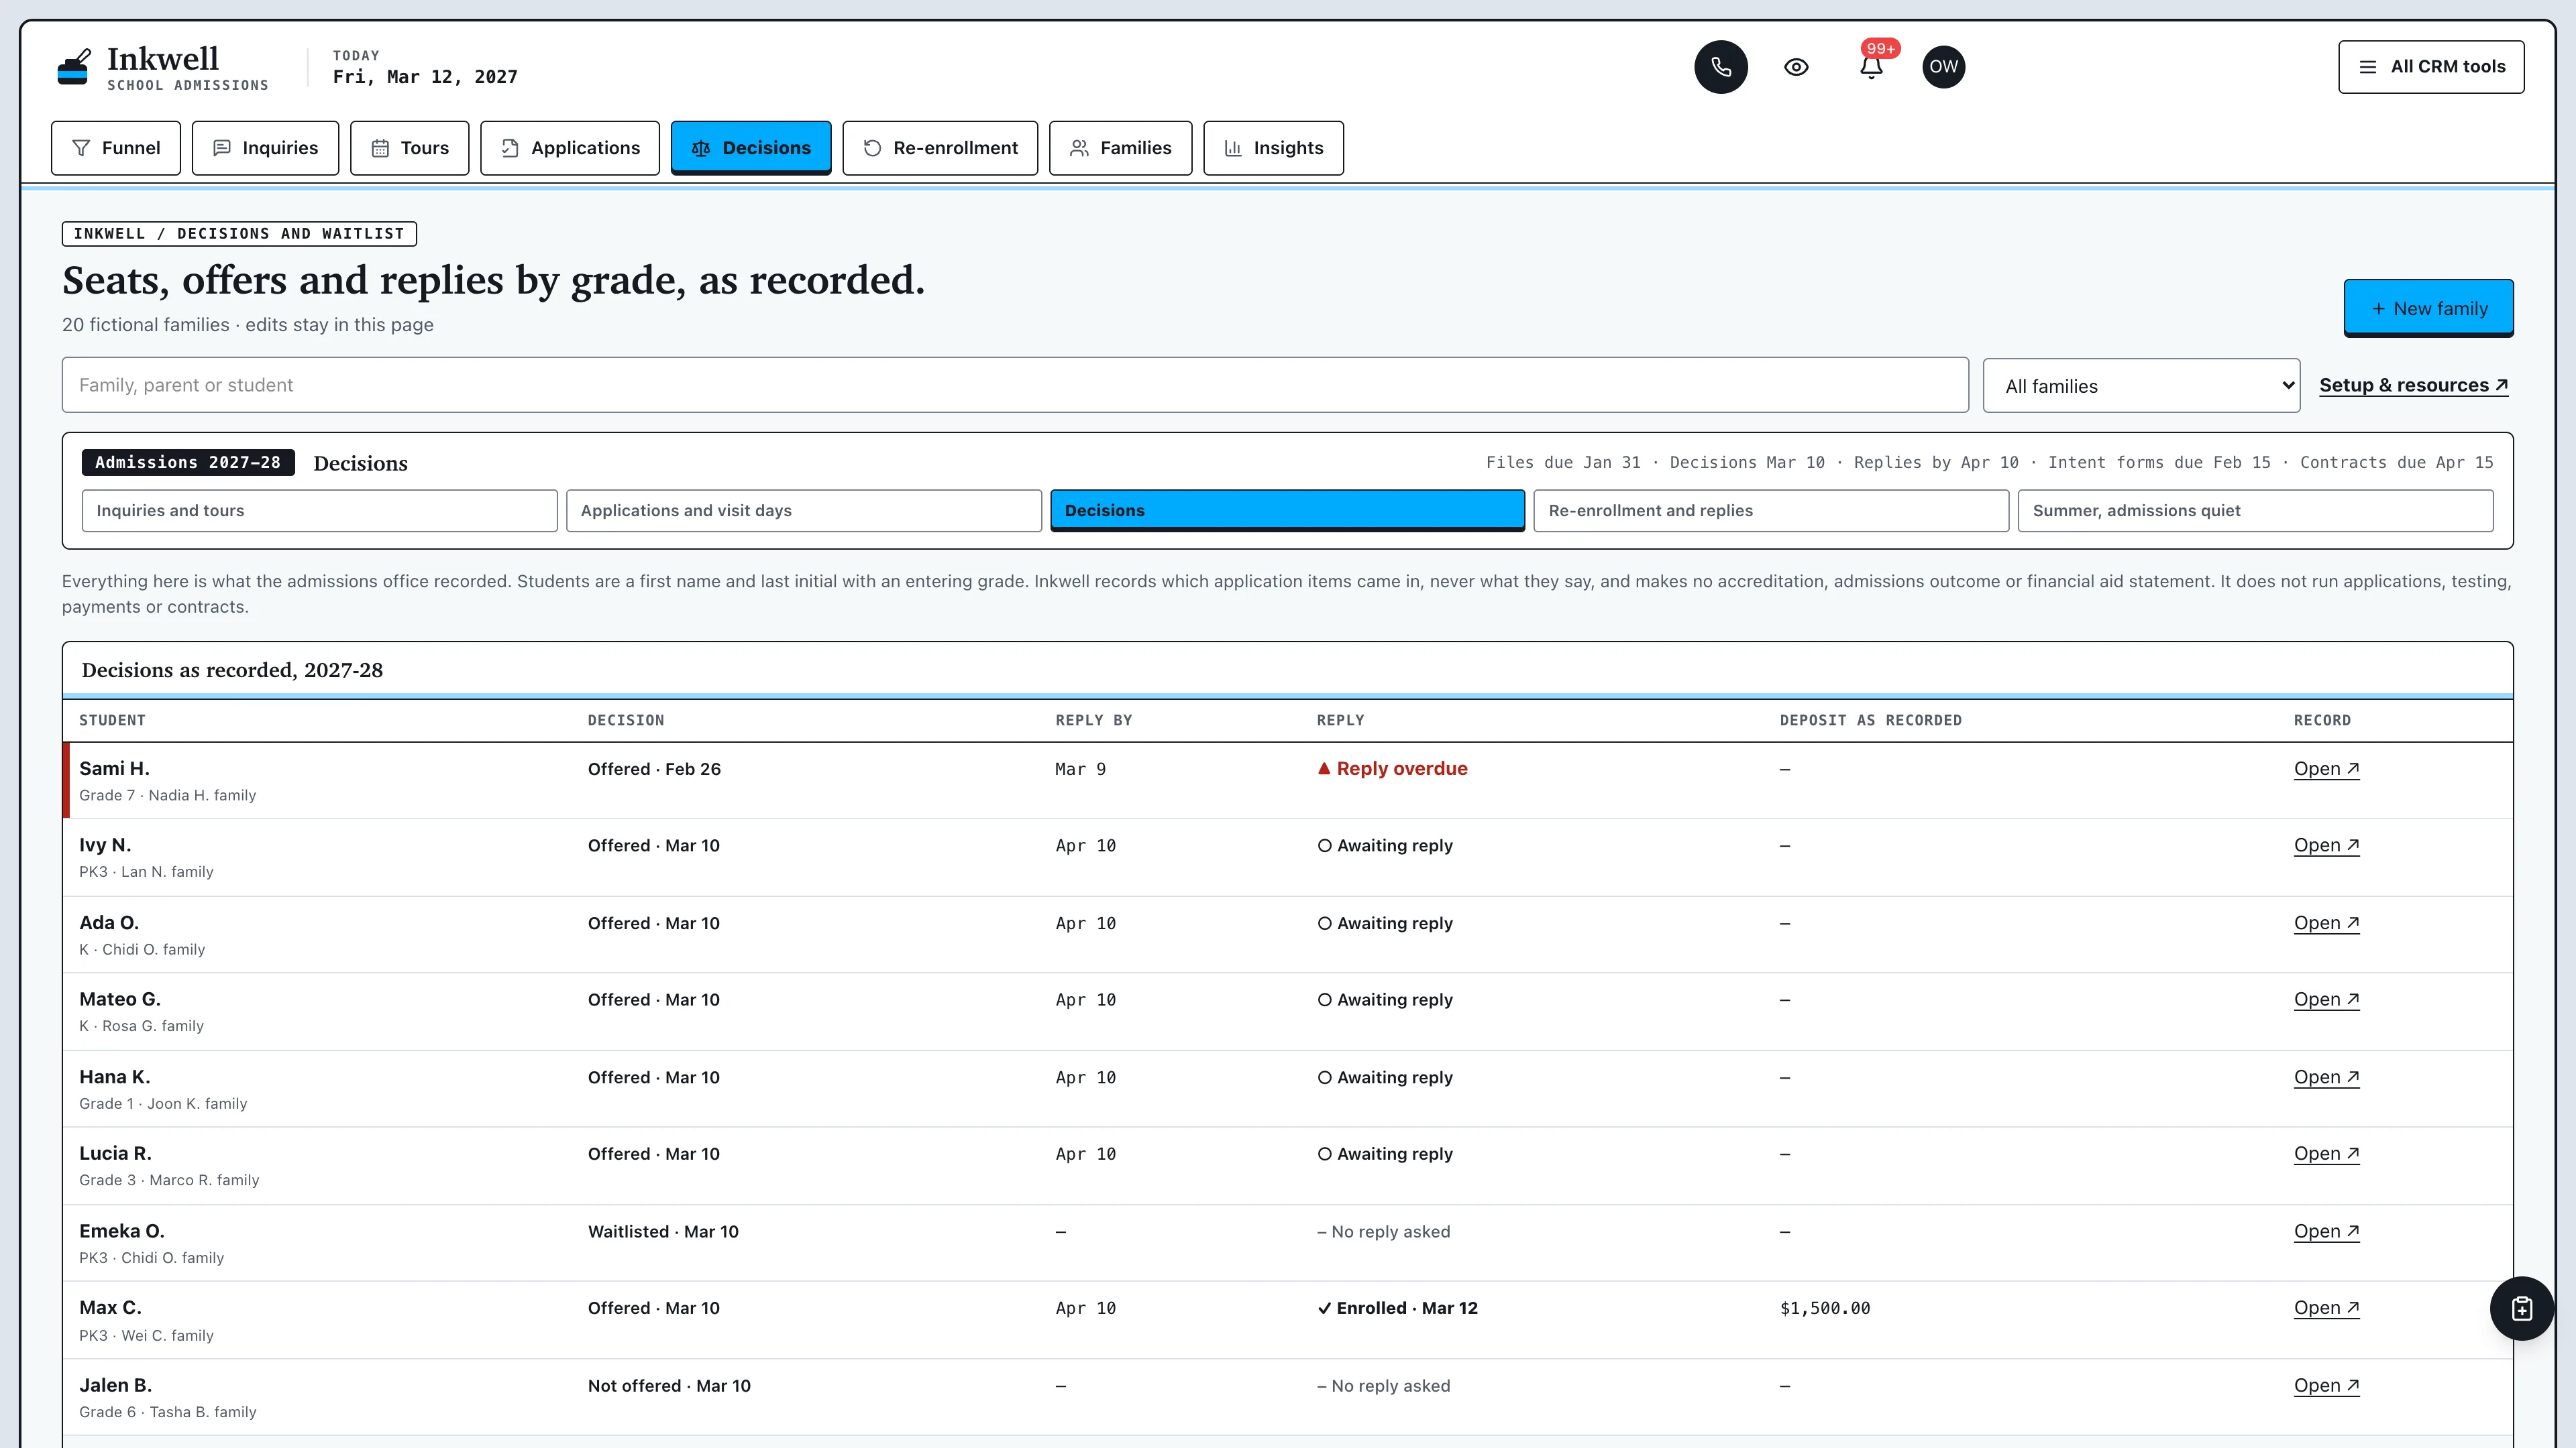Open record for Max C.
The image size is (2576, 1448).
(x=2326, y=1308)
